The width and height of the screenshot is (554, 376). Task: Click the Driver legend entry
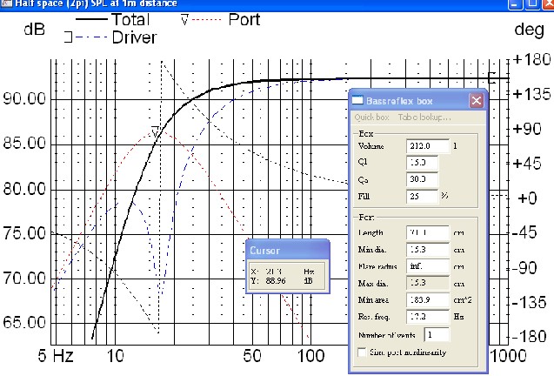pos(110,37)
